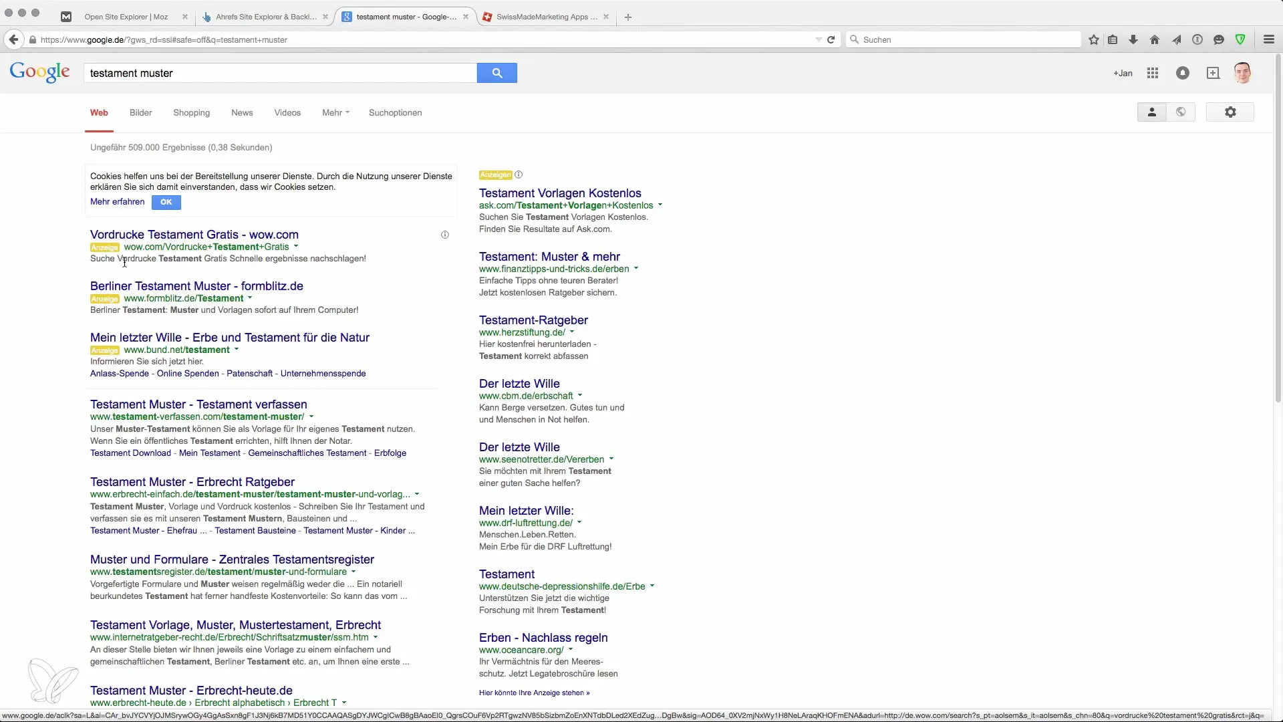Switch to Videos search tab
The image size is (1283, 722).
point(287,112)
